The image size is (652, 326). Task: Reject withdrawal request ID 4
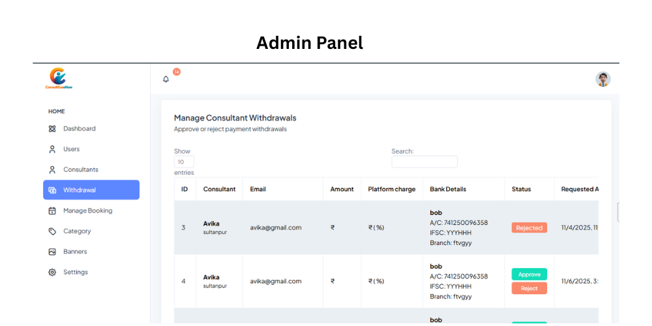click(529, 288)
